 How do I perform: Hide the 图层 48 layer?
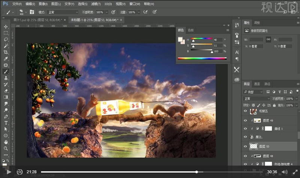(x=245, y=156)
